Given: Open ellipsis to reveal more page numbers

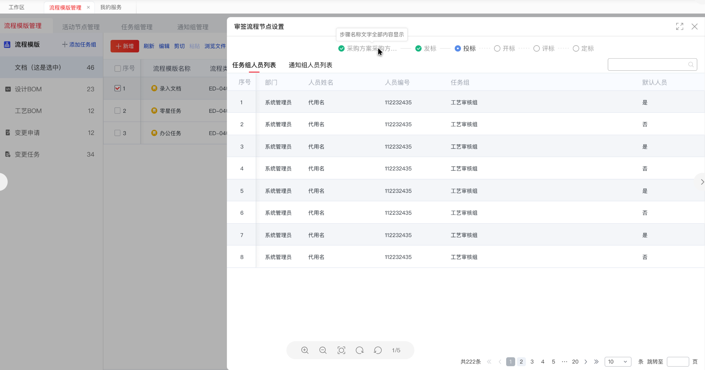Looking at the screenshot, I should coord(564,362).
